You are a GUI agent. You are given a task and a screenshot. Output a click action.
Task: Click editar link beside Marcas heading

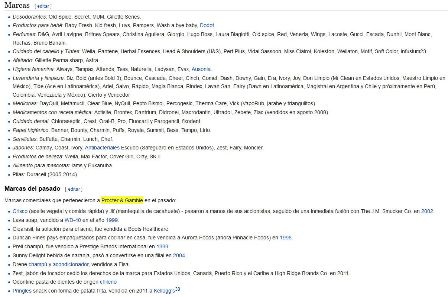tap(43, 6)
